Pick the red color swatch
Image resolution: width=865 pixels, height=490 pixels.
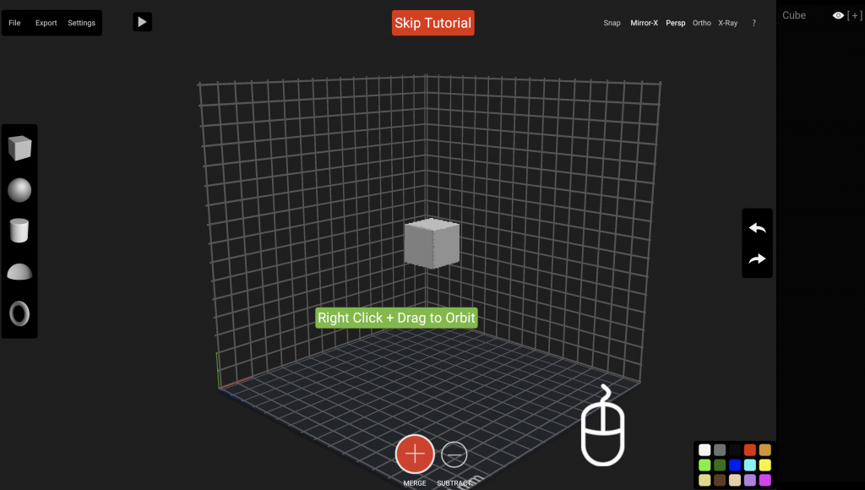pyautogui.click(x=749, y=449)
